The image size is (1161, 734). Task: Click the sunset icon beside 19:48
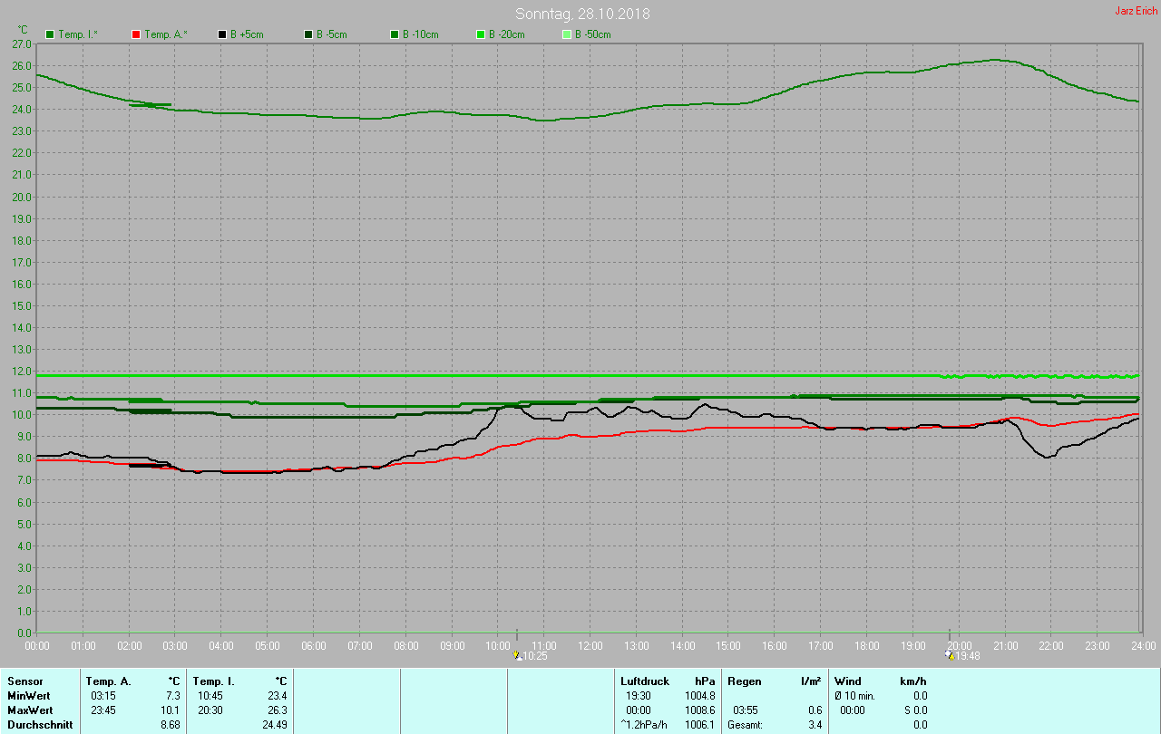coord(950,655)
